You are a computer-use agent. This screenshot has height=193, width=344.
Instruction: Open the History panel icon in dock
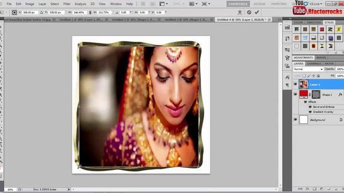pyautogui.click(x=287, y=39)
